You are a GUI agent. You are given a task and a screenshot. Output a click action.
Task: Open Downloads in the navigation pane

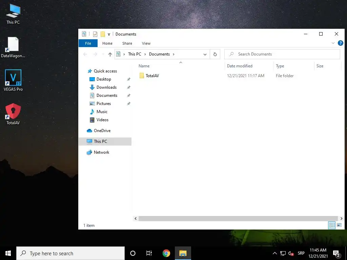[103, 87]
